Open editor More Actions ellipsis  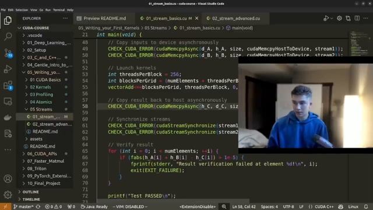(366, 18)
